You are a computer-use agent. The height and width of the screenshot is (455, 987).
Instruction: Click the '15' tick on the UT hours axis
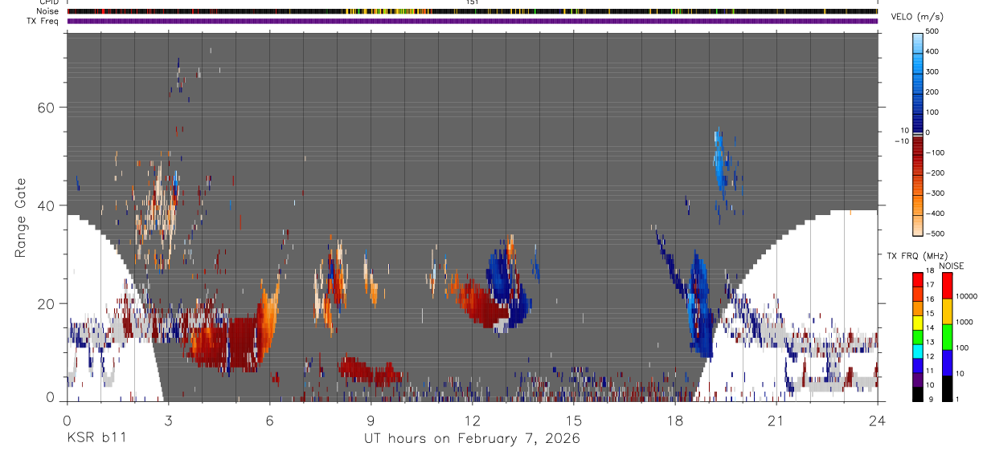[x=574, y=420]
